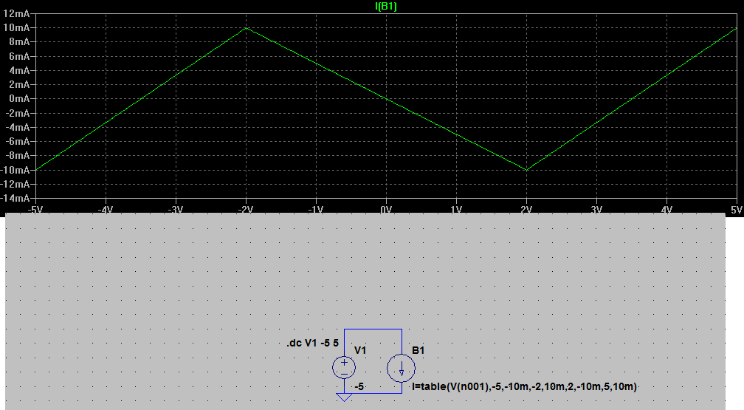Click the waveform peak at -2V
744x410 pixels.
[246, 28]
